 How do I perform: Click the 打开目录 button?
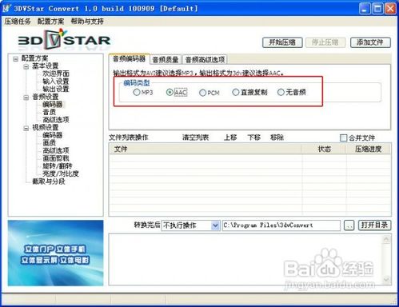374,225
